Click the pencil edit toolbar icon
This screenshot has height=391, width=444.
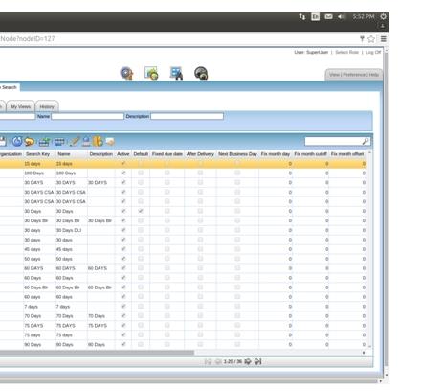coord(75,141)
